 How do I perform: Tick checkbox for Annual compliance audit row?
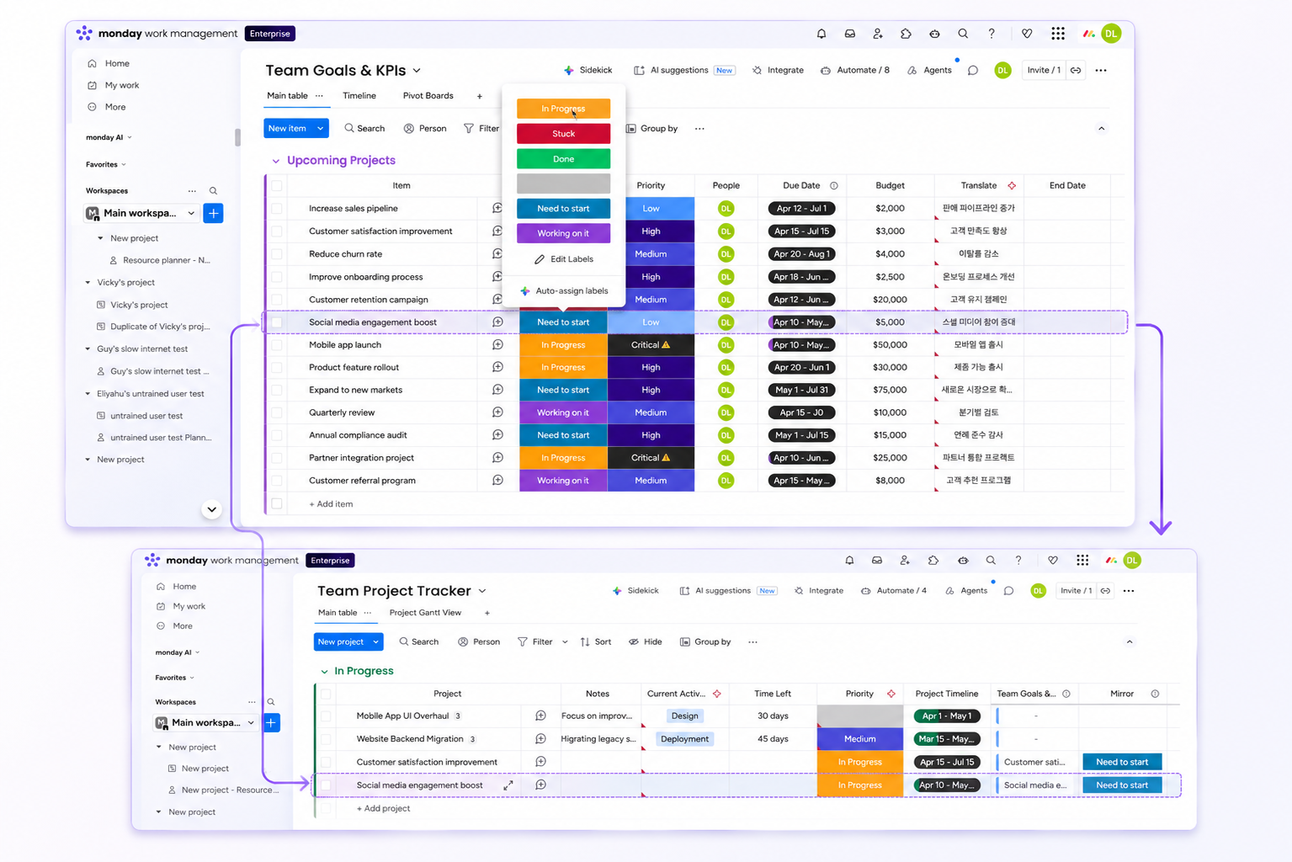(277, 435)
